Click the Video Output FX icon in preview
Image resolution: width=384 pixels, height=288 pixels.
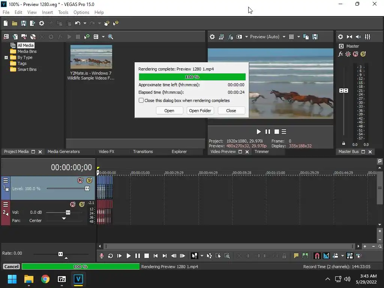coord(230,37)
